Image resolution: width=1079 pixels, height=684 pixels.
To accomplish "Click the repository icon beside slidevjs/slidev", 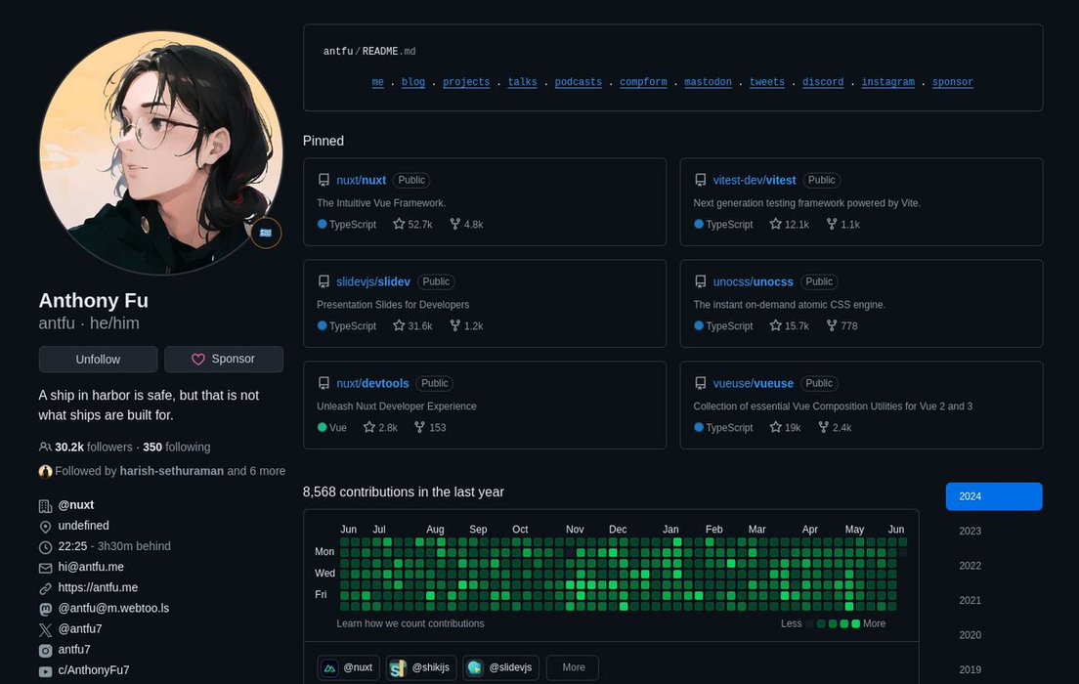I will point(324,281).
